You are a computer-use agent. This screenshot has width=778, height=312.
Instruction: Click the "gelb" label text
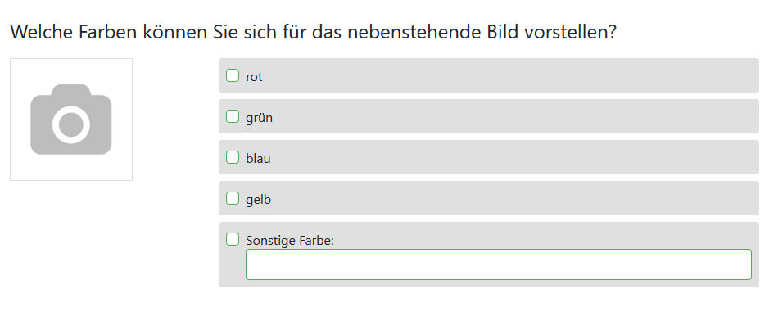tap(258, 200)
